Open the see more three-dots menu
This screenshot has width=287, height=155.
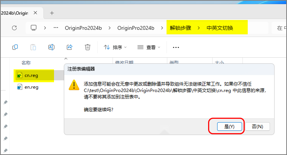click(x=176, y=48)
